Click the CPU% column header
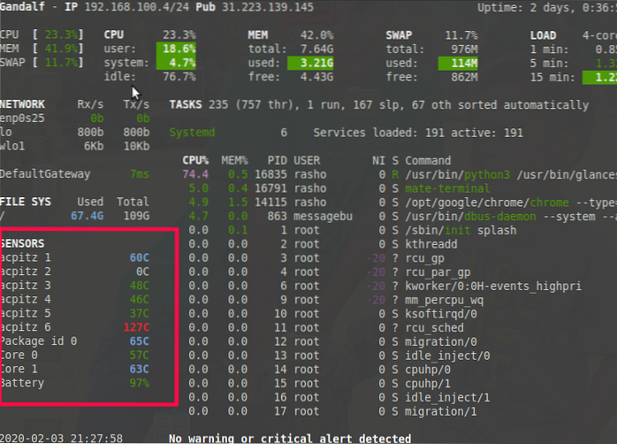Viewport: 617px width, 444px height. pyautogui.click(x=195, y=161)
